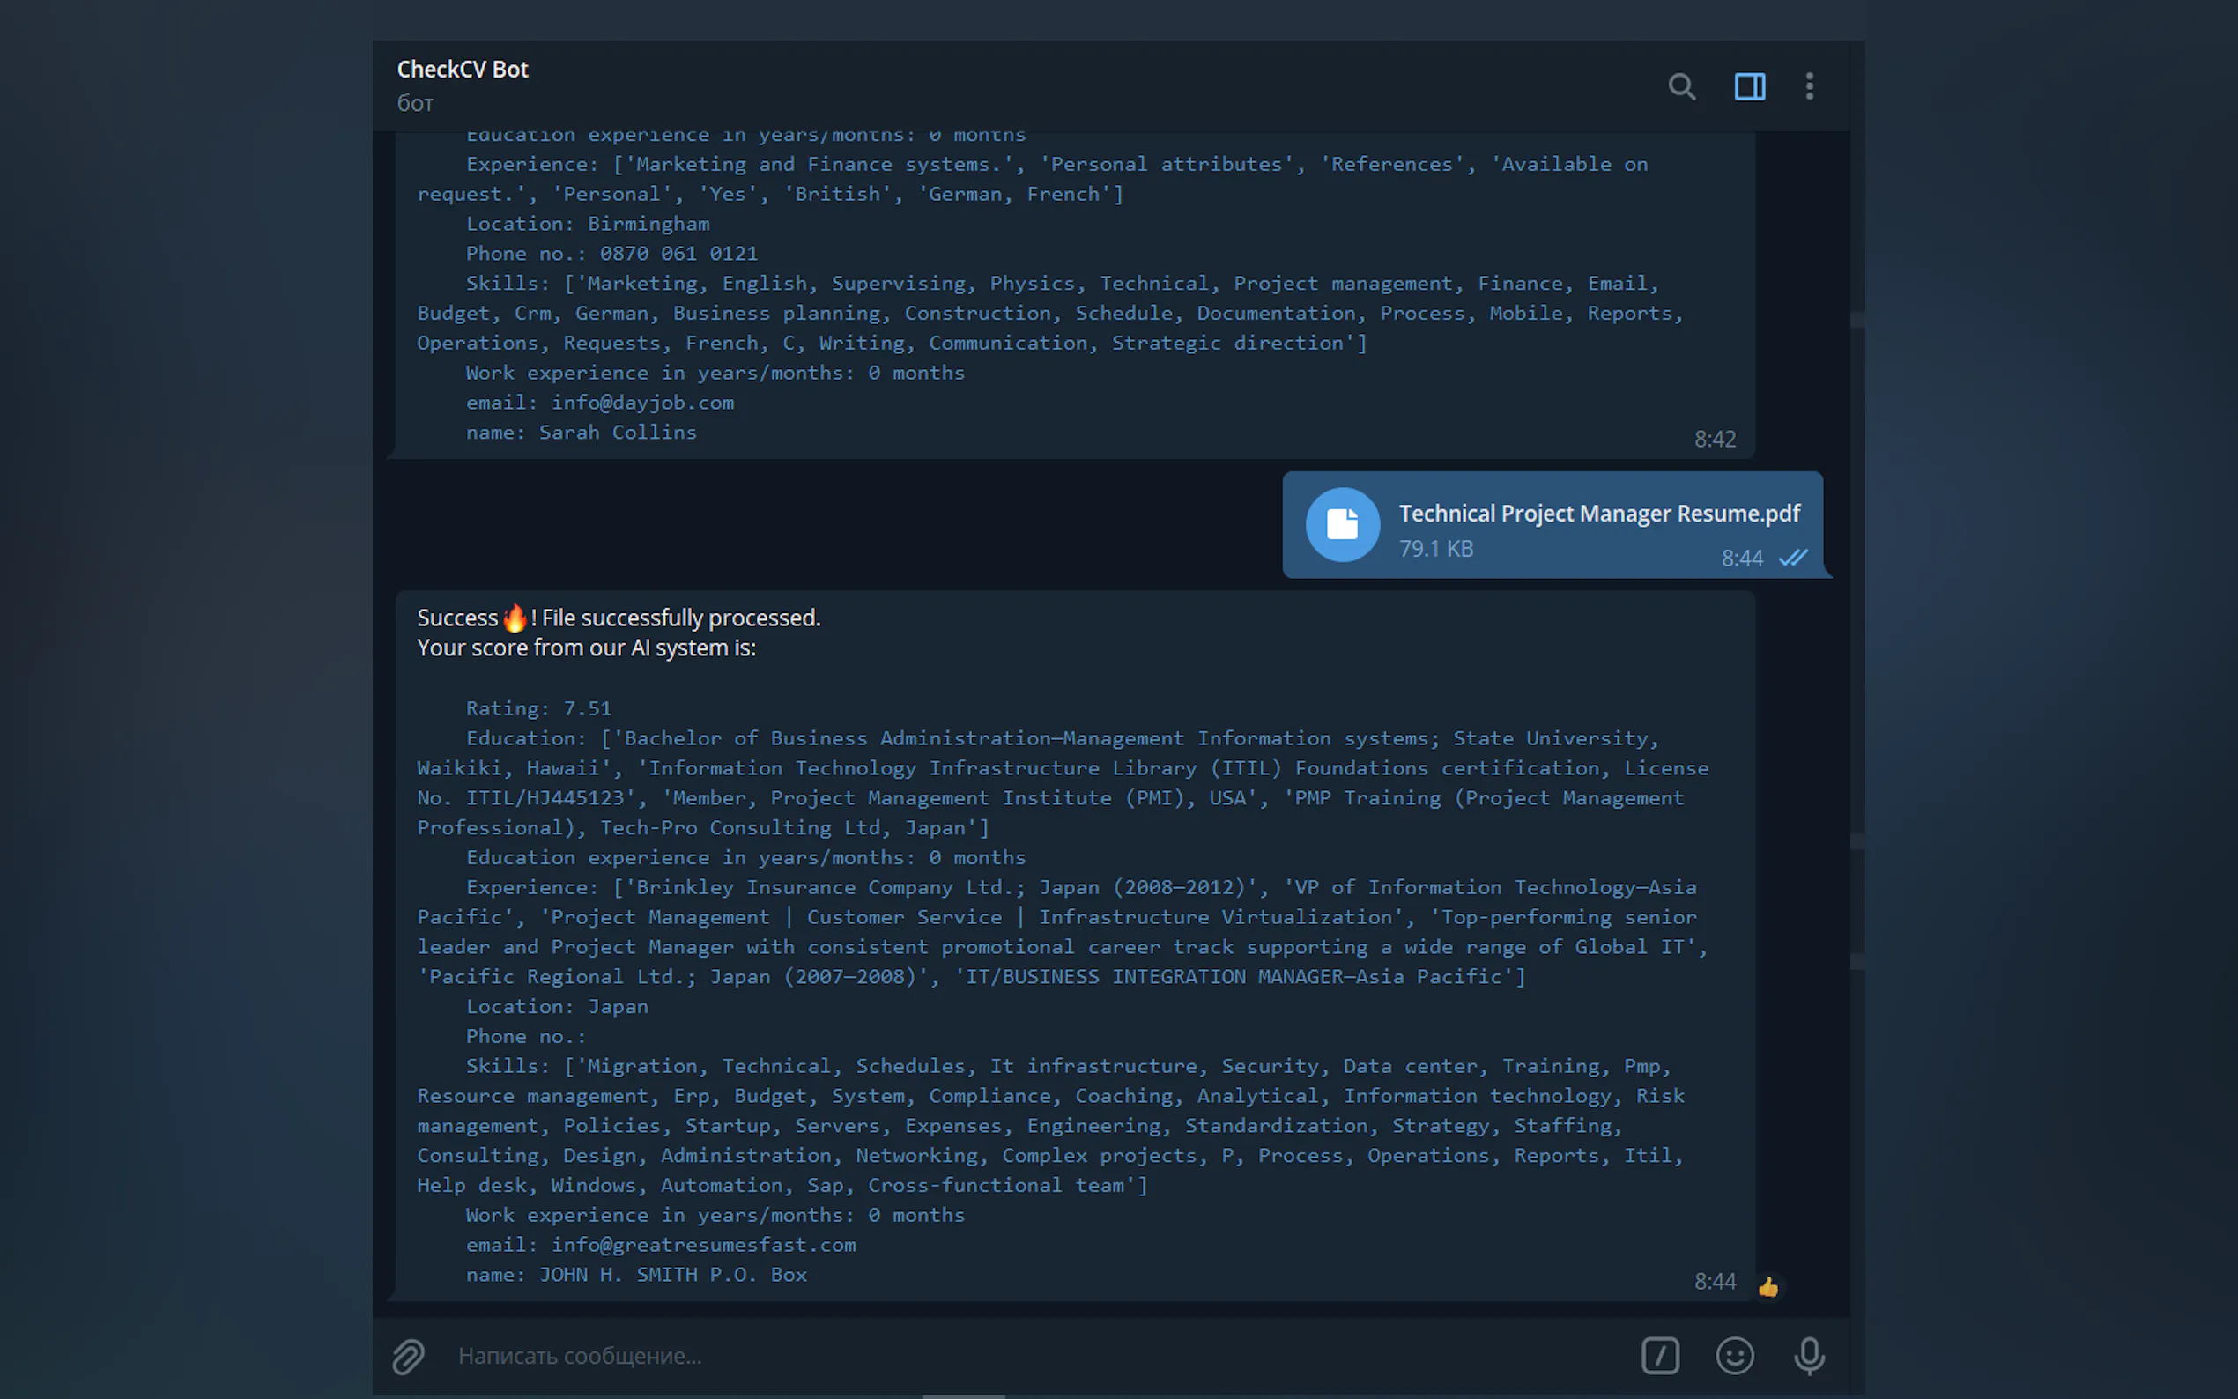Open the emoji picker smiley icon

tap(1734, 1356)
